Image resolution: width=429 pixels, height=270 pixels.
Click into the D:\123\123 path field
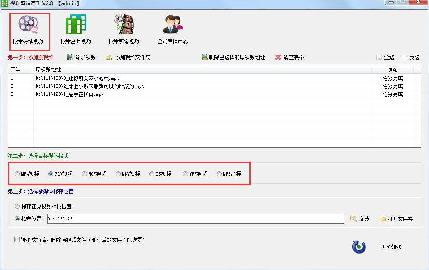(196, 219)
